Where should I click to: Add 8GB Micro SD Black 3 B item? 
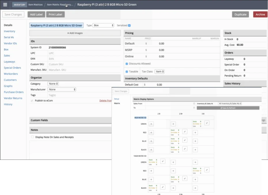(195, 150)
